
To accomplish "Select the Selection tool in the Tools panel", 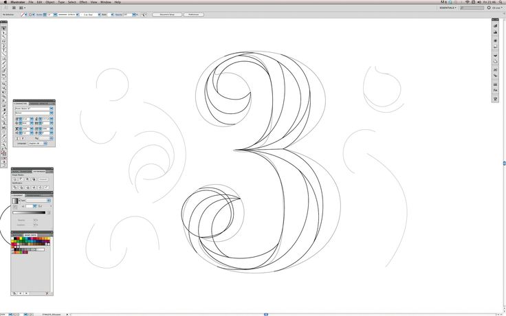I will point(4,28).
